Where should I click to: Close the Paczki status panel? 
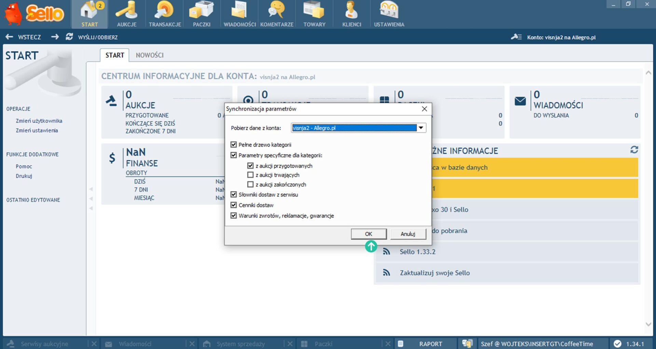(388, 344)
